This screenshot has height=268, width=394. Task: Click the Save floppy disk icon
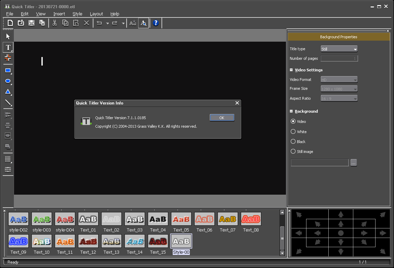(x=31, y=23)
